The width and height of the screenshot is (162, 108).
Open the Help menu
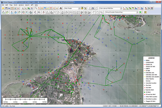click(x=36, y=5)
